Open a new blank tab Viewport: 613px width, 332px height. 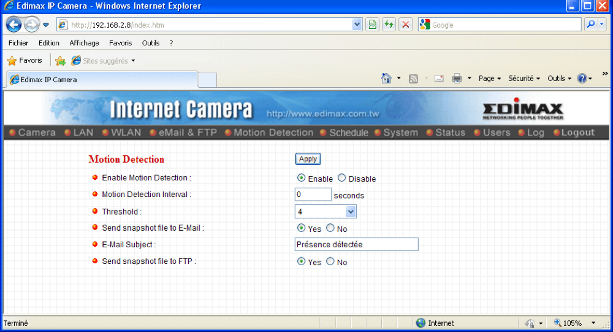click(x=207, y=80)
